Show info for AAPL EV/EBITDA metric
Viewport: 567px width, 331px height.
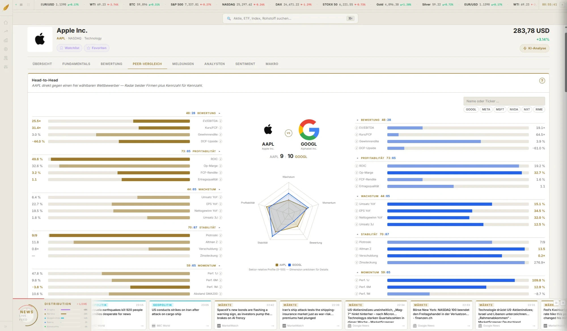[x=221, y=121]
